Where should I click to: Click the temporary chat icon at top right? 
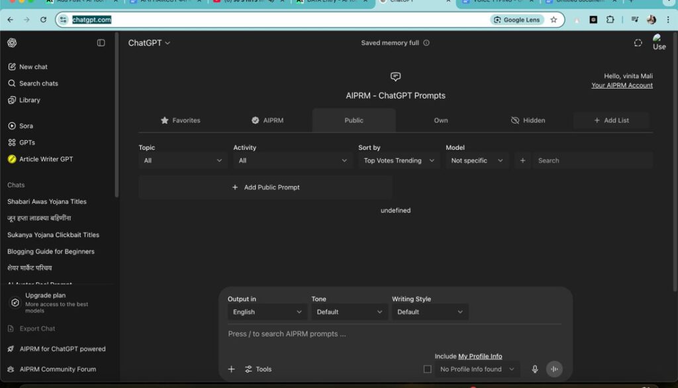(638, 43)
